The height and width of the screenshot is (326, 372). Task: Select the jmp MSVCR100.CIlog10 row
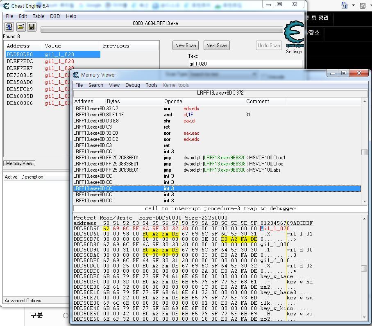pos(217,157)
